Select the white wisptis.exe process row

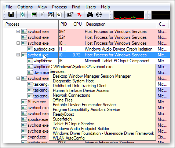pyautogui.click(x=87, y=61)
